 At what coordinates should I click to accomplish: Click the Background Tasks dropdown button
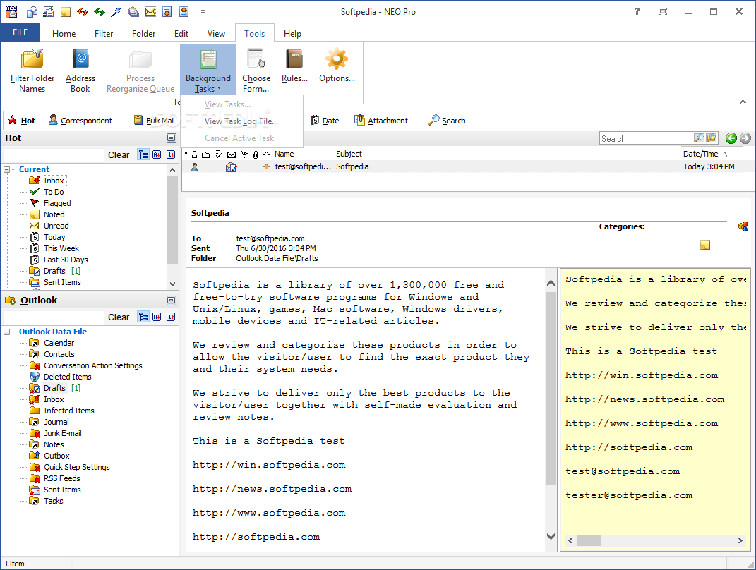pos(208,71)
